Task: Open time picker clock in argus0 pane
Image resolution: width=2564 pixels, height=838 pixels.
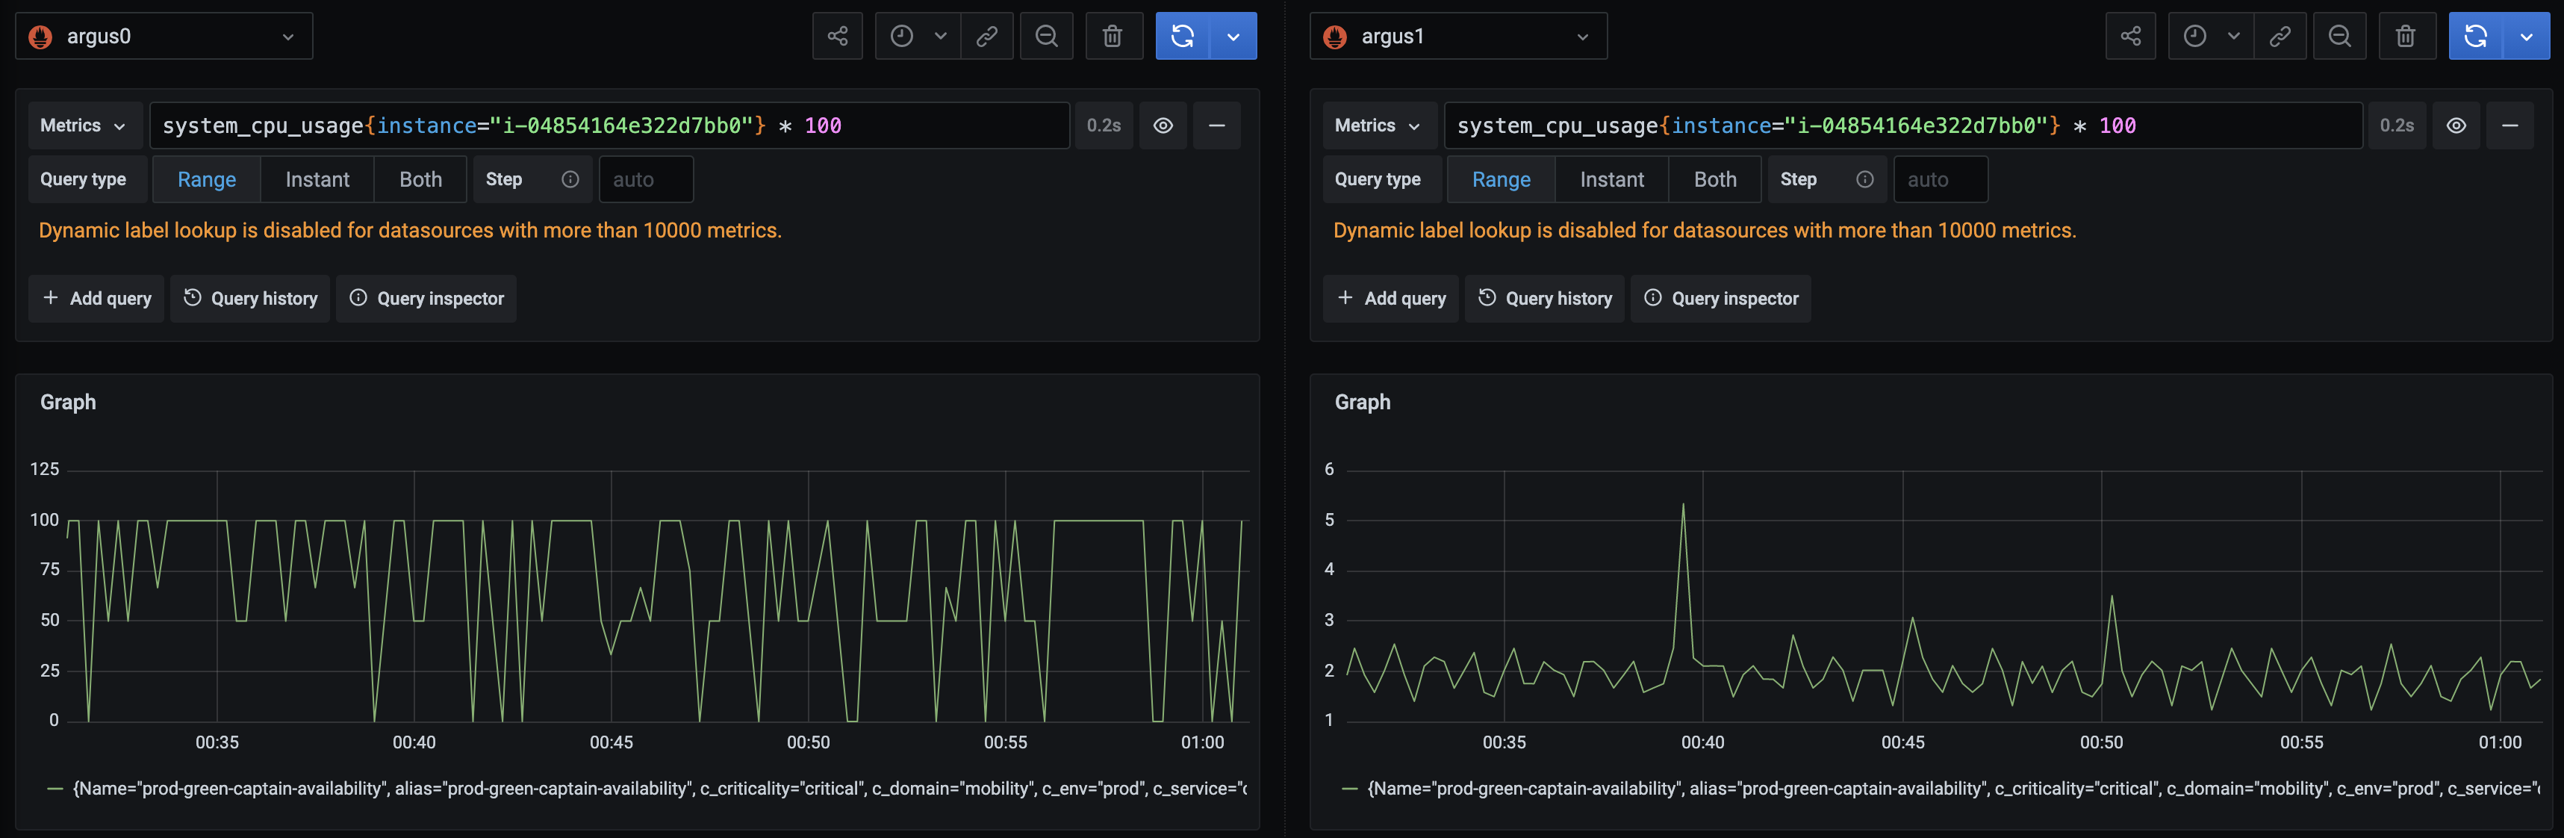Action: tap(902, 37)
